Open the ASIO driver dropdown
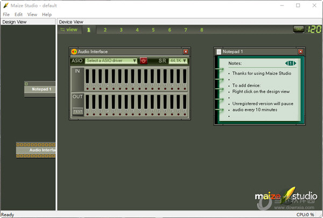 pyautogui.click(x=111, y=61)
